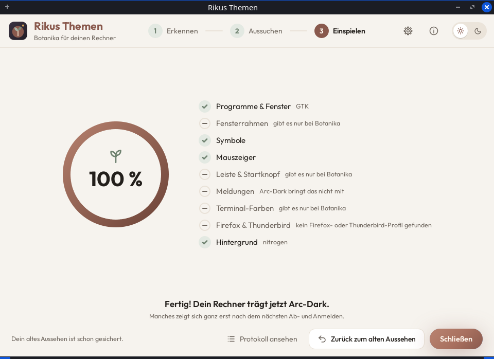Click the 100 % progress ring
Image resolution: width=494 pixels, height=359 pixels.
(116, 174)
